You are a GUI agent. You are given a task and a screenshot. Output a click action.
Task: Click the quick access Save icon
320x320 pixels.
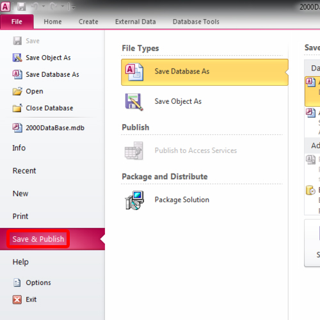[21, 7]
